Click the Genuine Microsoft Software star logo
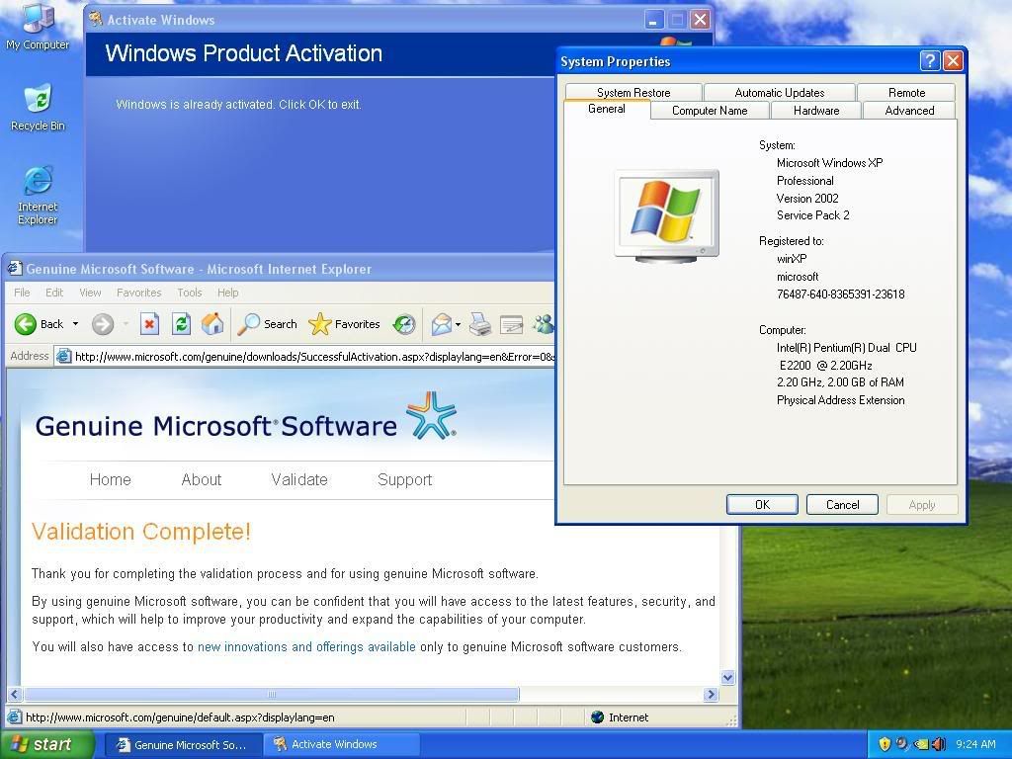 431,415
